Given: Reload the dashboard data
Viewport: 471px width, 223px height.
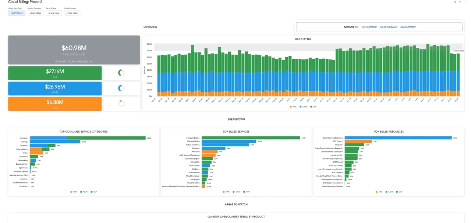Looking at the screenshot, I should [x=455, y=2].
